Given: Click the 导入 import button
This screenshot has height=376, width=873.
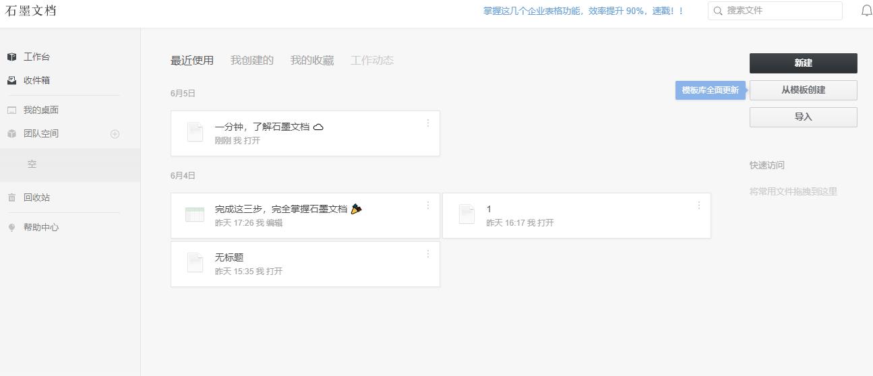Looking at the screenshot, I should coord(803,117).
